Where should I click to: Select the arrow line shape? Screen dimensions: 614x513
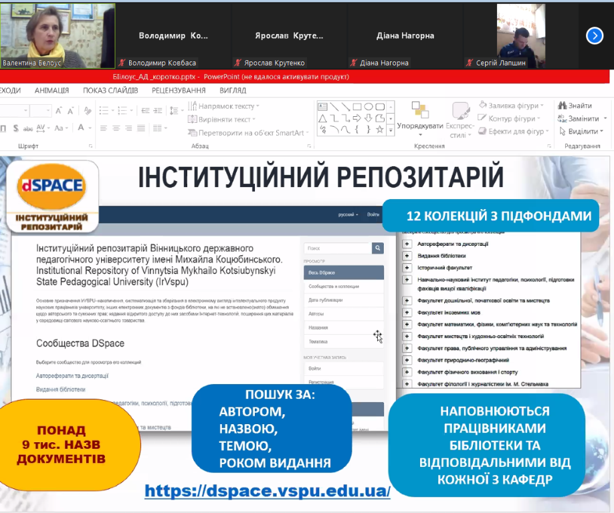(x=345, y=107)
